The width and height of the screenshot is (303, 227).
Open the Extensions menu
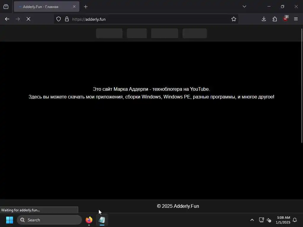tap(275, 19)
